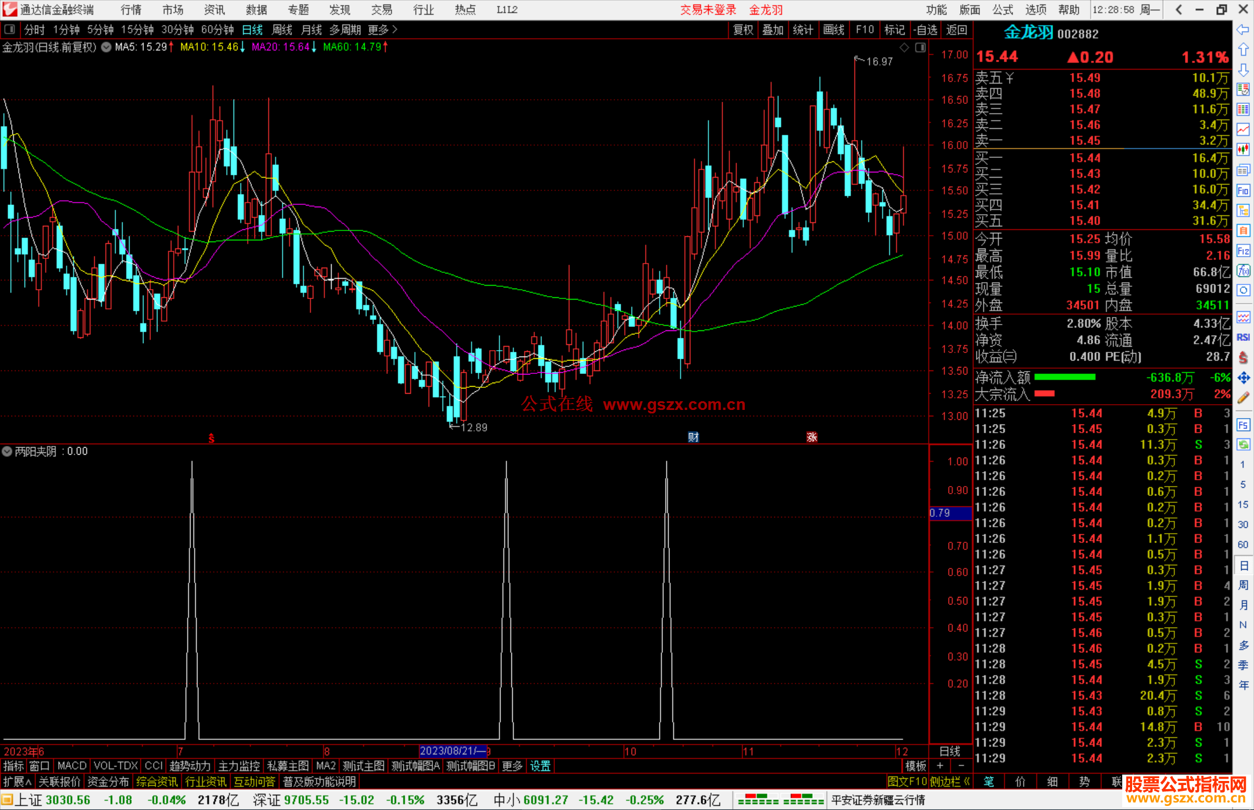Switch to the MACD indicator tab
The image size is (1254, 810).
point(71,766)
